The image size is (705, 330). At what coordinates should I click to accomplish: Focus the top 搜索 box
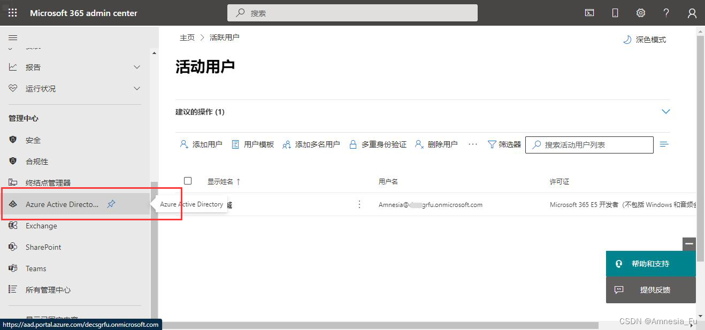point(352,13)
